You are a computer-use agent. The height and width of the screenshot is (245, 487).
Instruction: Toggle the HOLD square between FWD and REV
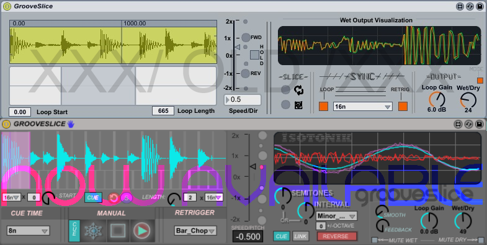point(255,55)
